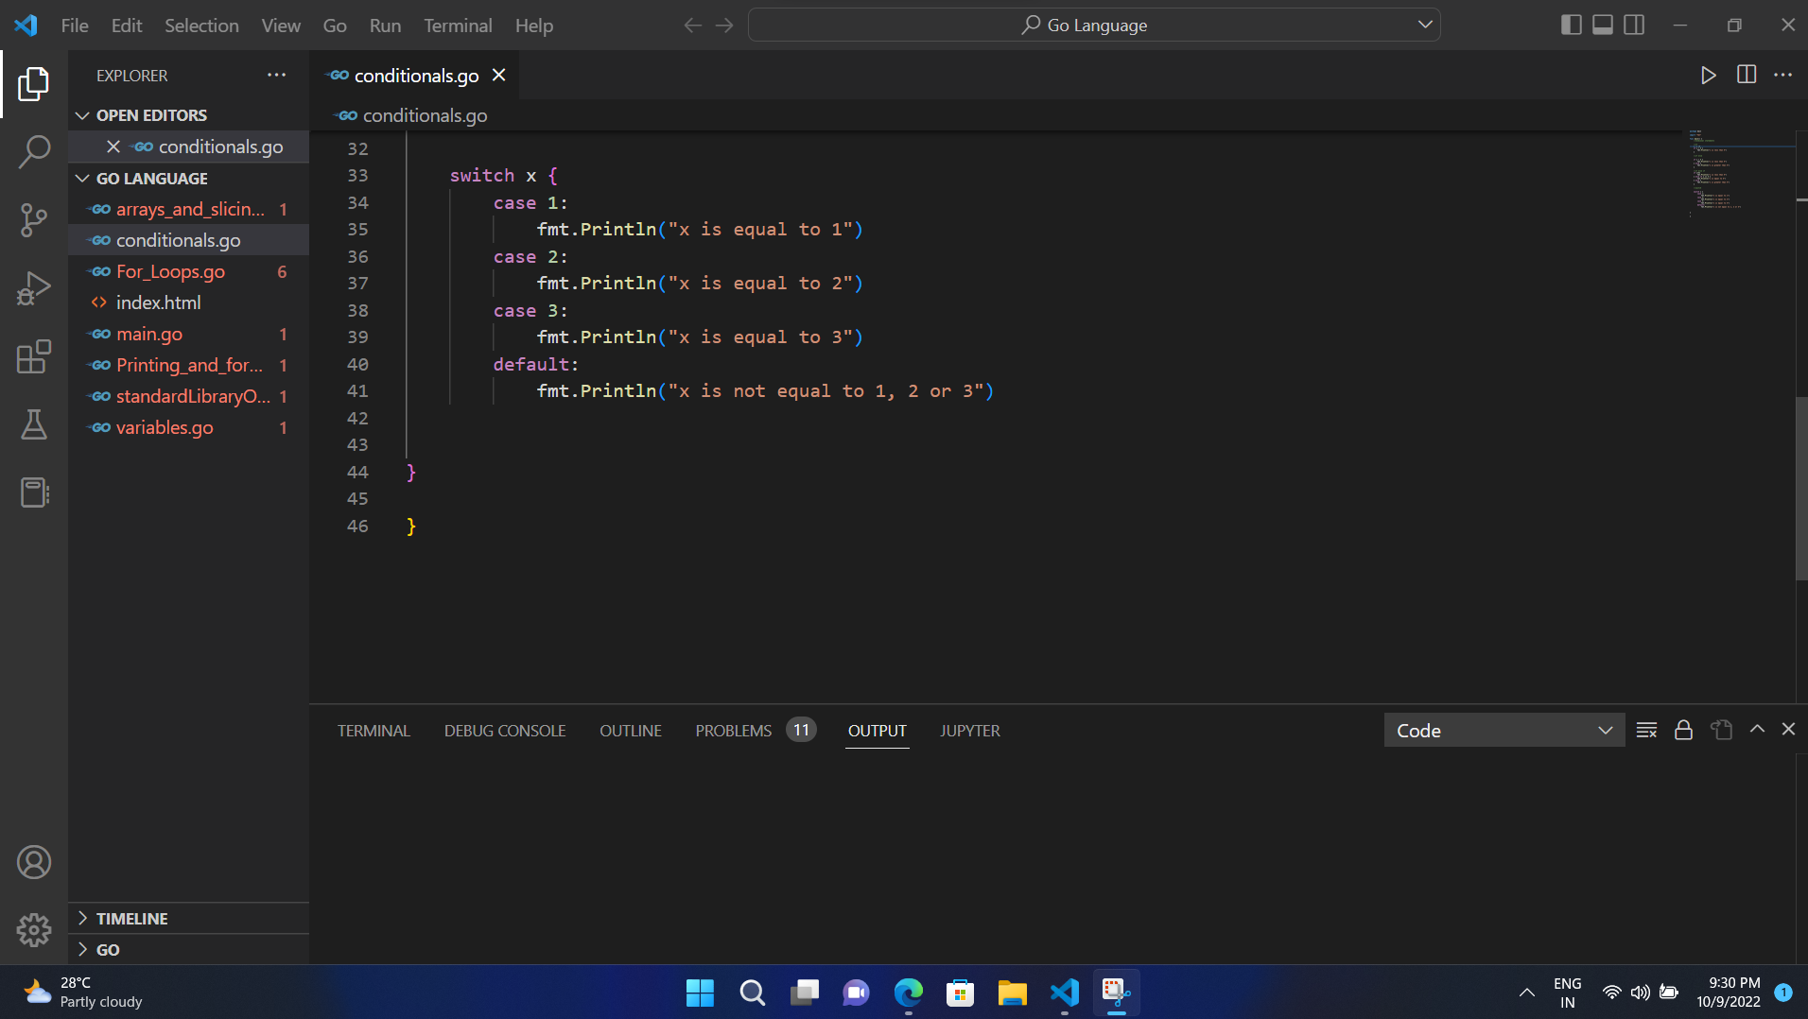Click the Explorer files icon
This screenshot has height=1019, width=1808.
(x=34, y=83)
